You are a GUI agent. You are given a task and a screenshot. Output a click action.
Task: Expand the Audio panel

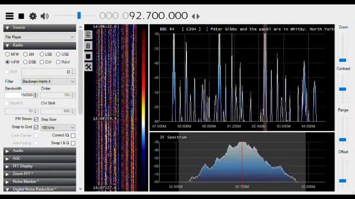39,151
